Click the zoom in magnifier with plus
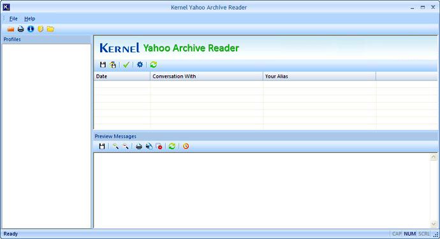Image resolution: width=440 pixels, height=239 pixels. pyautogui.click(x=115, y=146)
